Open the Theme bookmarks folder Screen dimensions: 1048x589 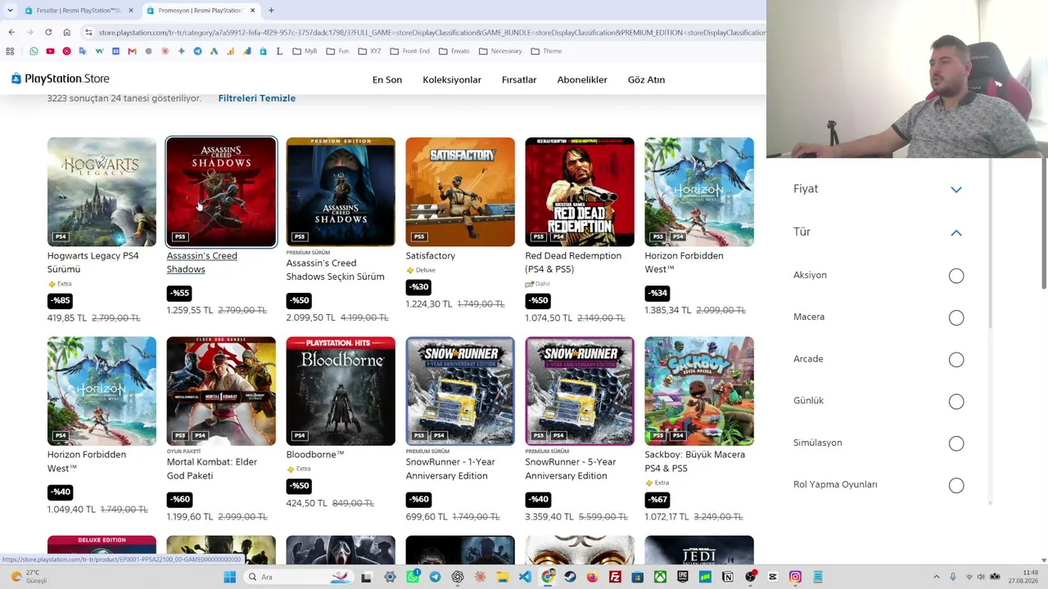pos(546,51)
